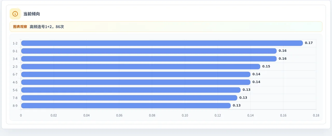
Task: Select the 高频连号1+2，86次 observation text
Action: point(47,27)
